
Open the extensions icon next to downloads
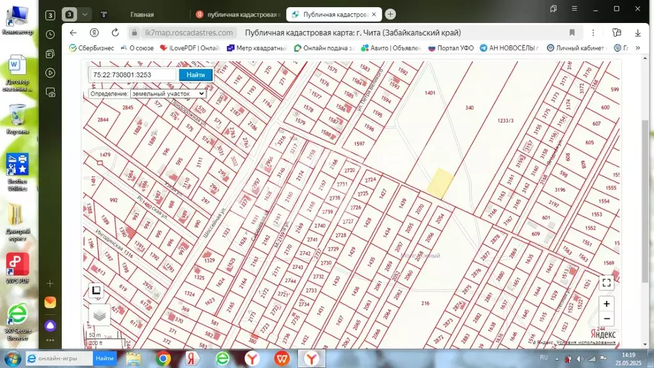(x=617, y=33)
